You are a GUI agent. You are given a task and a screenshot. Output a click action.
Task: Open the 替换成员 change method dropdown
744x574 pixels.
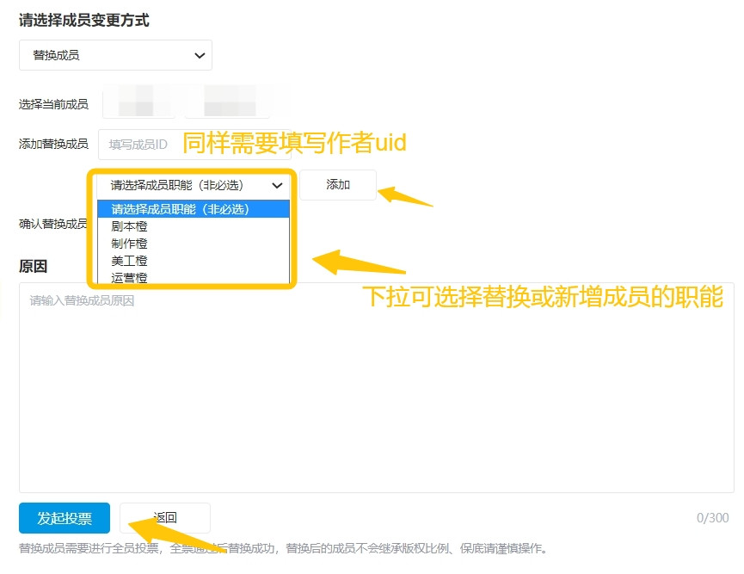pos(115,55)
